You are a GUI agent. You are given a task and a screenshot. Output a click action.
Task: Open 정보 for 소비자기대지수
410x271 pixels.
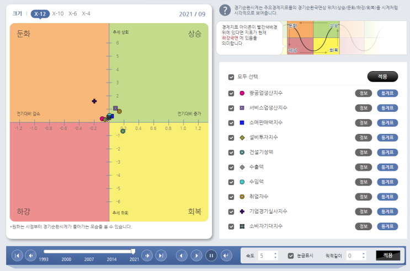click(364, 226)
